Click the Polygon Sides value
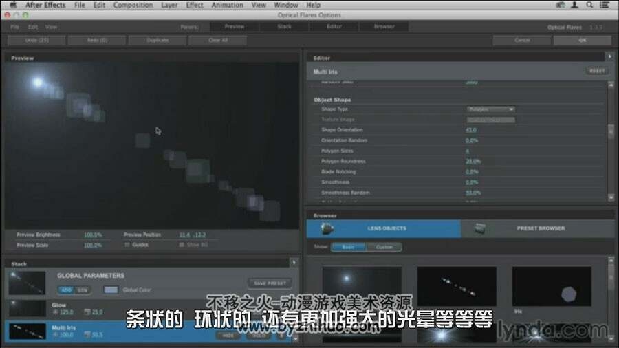619x348 pixels. pyautogui.click(x=468, y=151)
